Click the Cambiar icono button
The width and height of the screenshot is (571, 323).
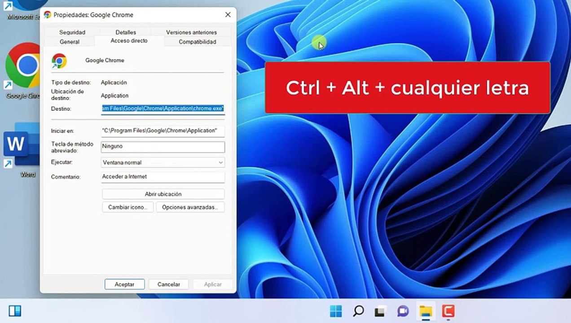point(128,207)
